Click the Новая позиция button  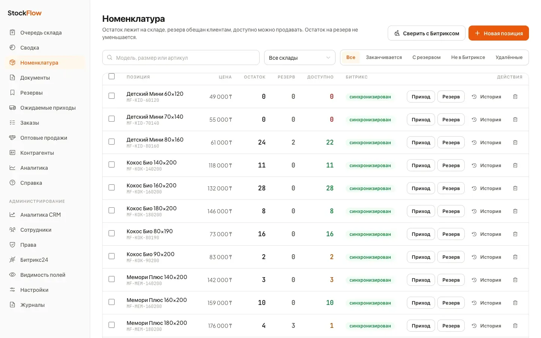click(x=499, y=33)
